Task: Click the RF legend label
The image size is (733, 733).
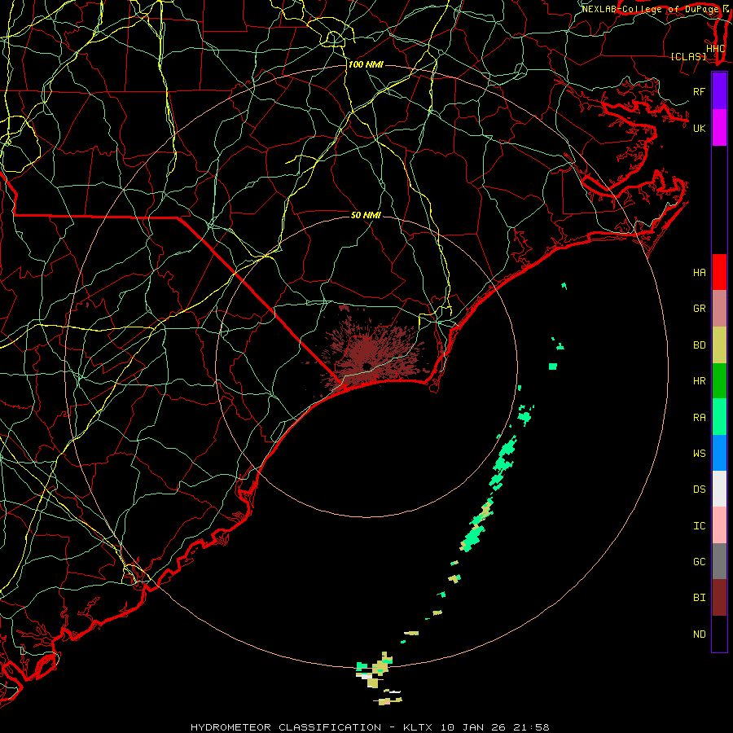Action: coord(699,91)
